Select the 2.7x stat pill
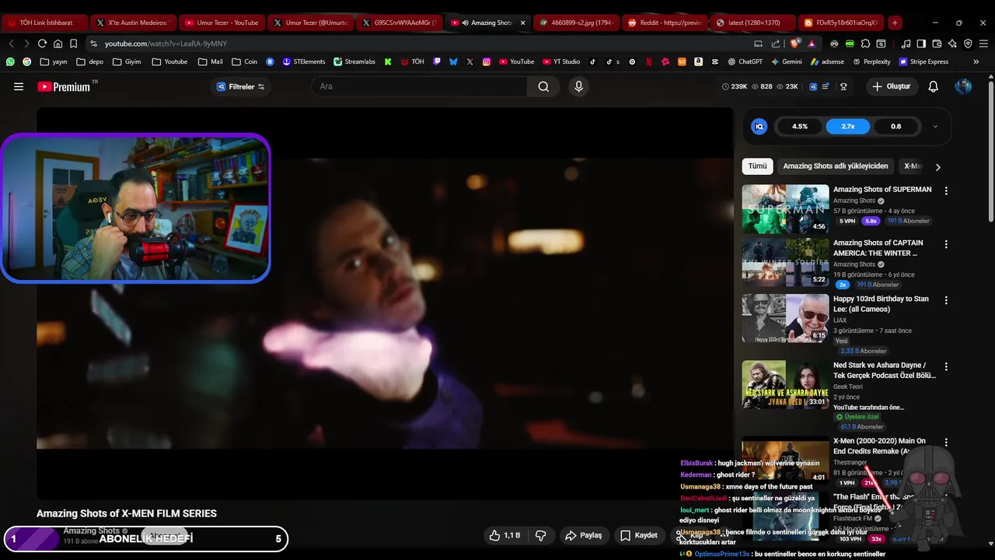This screenshot has width=995, height=560. coord(848,126)
